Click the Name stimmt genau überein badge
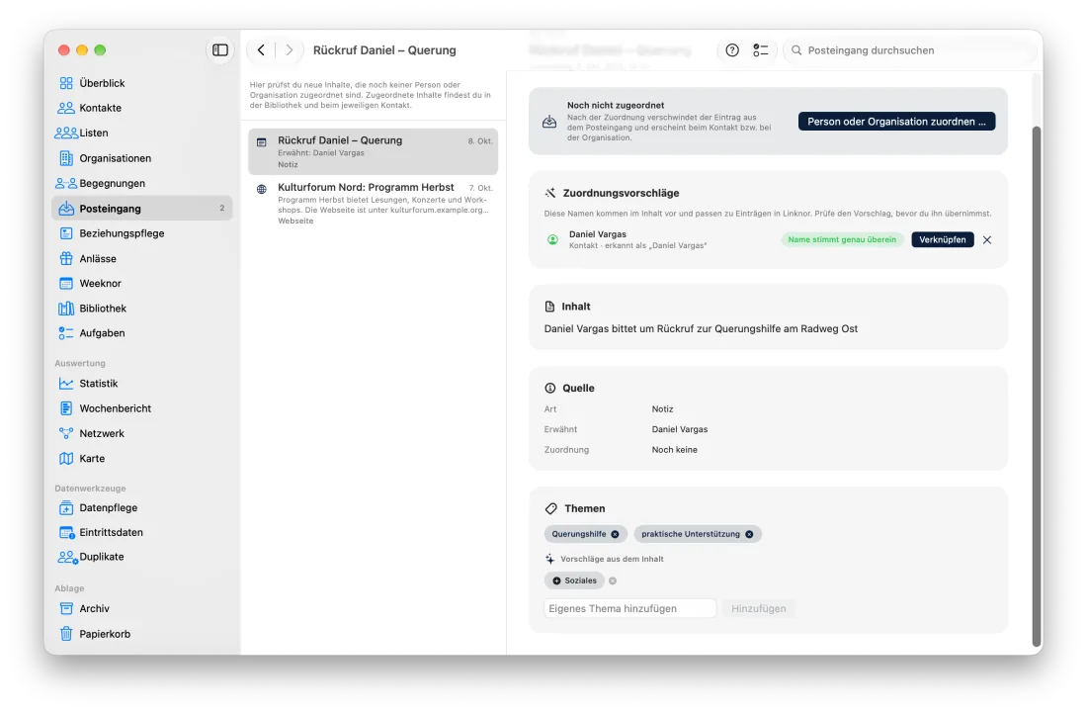 coord(842,239)
